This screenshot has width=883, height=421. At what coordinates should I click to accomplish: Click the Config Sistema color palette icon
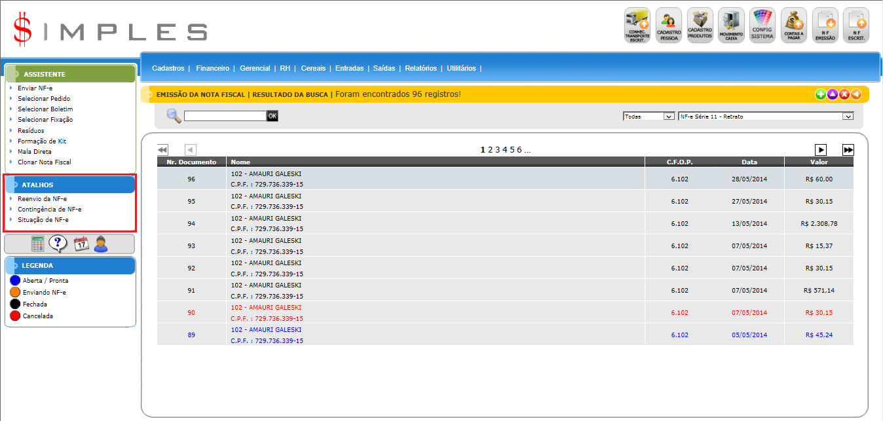point(762,26)
